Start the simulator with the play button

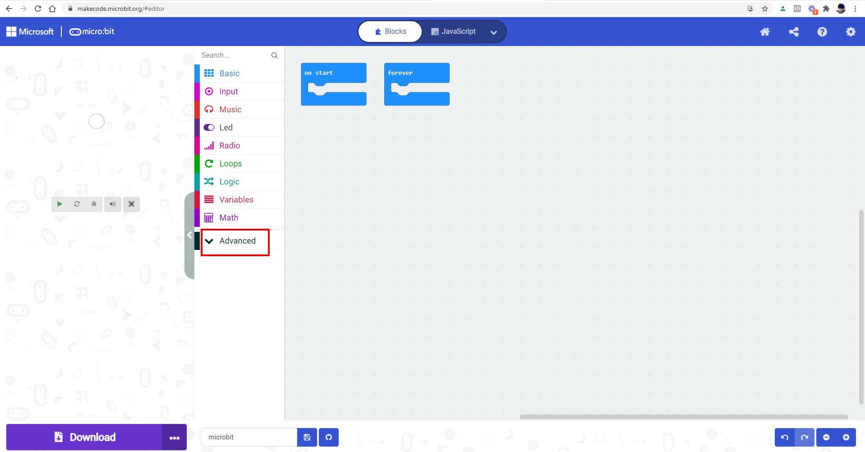click(x=60, y=204)
